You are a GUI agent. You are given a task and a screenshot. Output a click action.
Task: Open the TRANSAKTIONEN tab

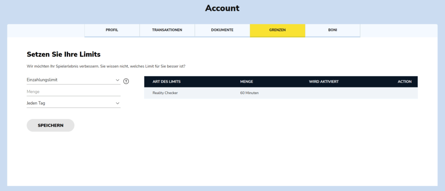[x=167, y=30]
